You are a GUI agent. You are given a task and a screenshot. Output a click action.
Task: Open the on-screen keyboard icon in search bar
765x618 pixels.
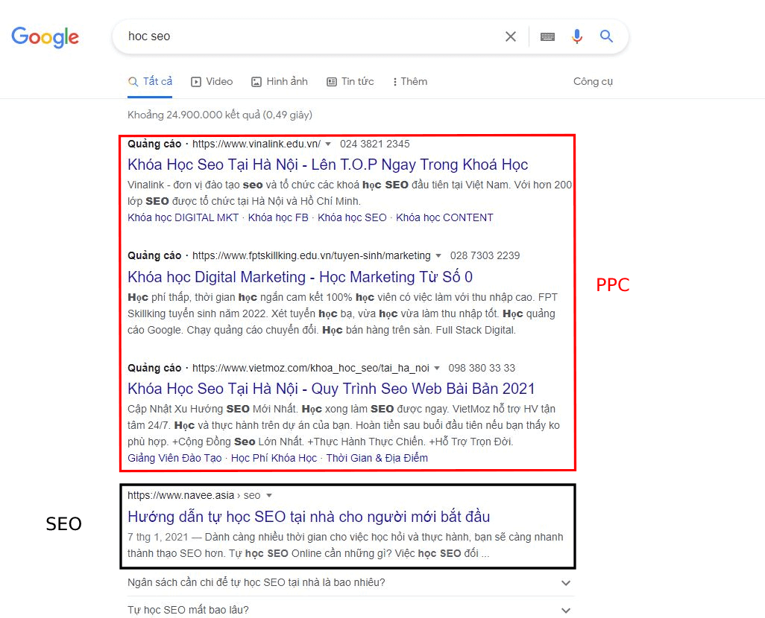coord(547,36)
